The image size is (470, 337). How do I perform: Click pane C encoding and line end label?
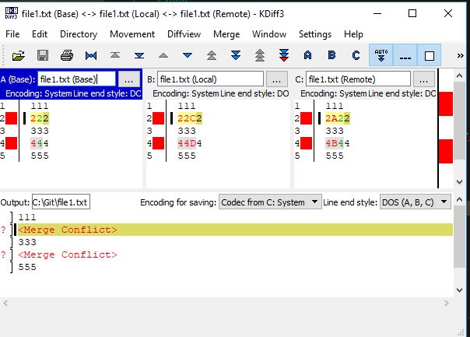[368, 93]
